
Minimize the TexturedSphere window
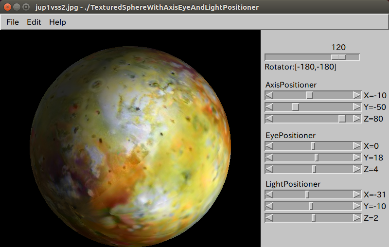(x=17, y=7)
